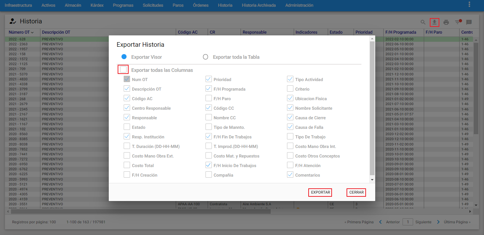
Task: Click the feedback message icon
Action: click(x=469, y=22)
